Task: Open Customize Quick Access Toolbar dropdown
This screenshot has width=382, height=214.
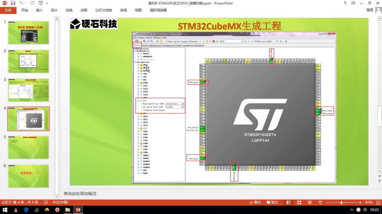Action: (x=47, y=3)
